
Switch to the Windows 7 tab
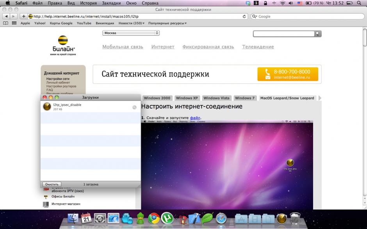click(x=244, y=98)
